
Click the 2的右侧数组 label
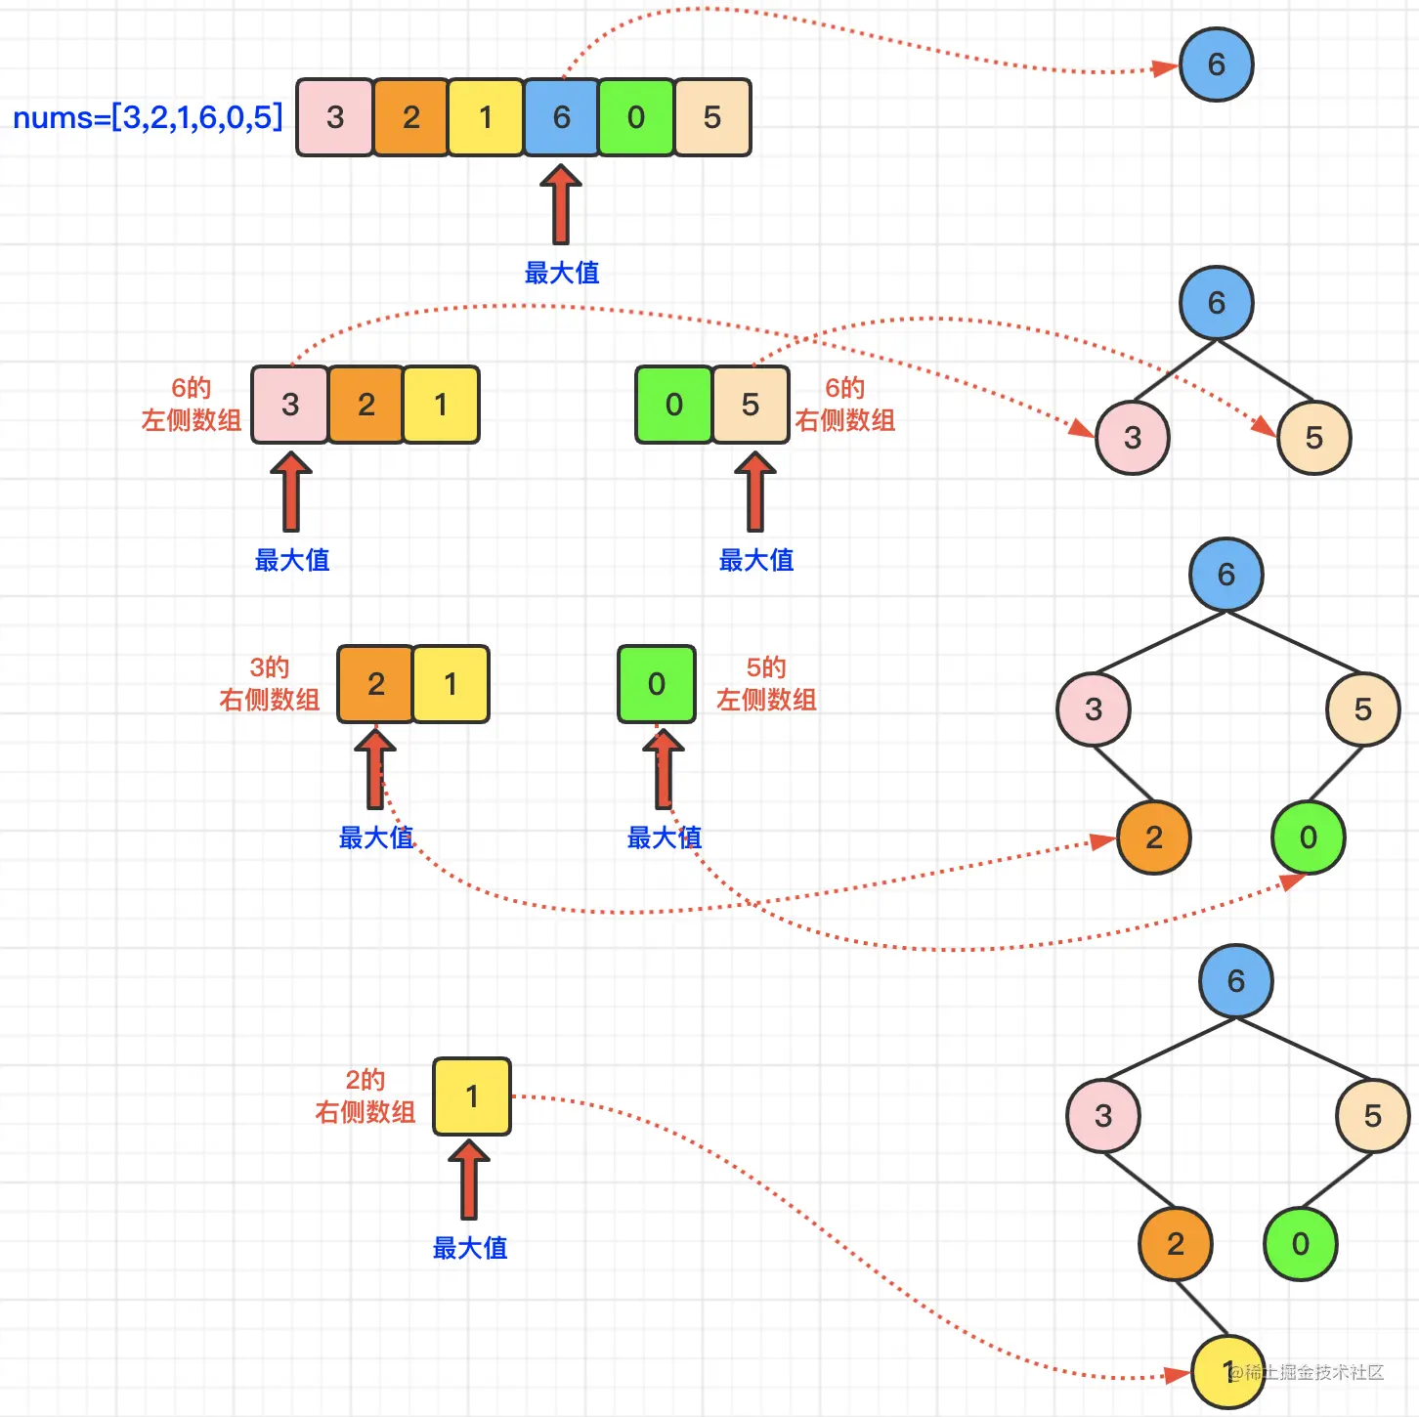point(365,1096)
